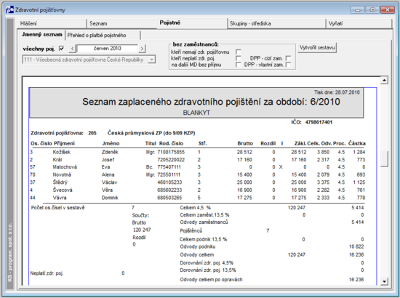Click surname Kožíšek in the list
The image size is (400, 298).
(x=62, y=152)
